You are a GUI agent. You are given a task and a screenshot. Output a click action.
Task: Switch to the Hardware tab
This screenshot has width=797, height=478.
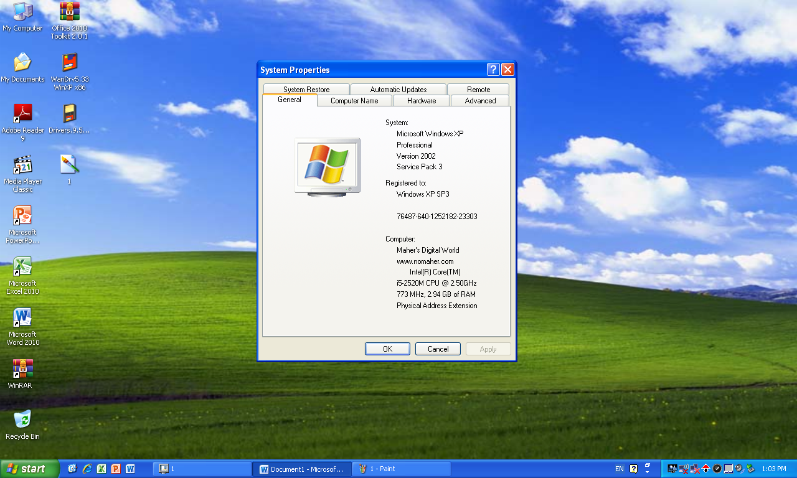(x=422, y=100)
